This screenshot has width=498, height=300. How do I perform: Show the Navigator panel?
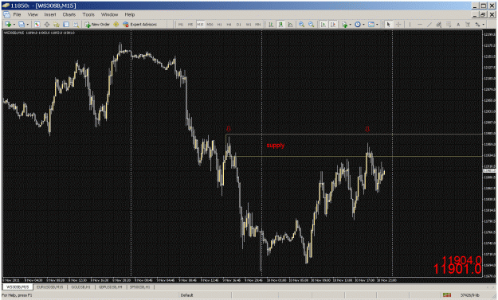pyautogui.click(x=57, y=25)
